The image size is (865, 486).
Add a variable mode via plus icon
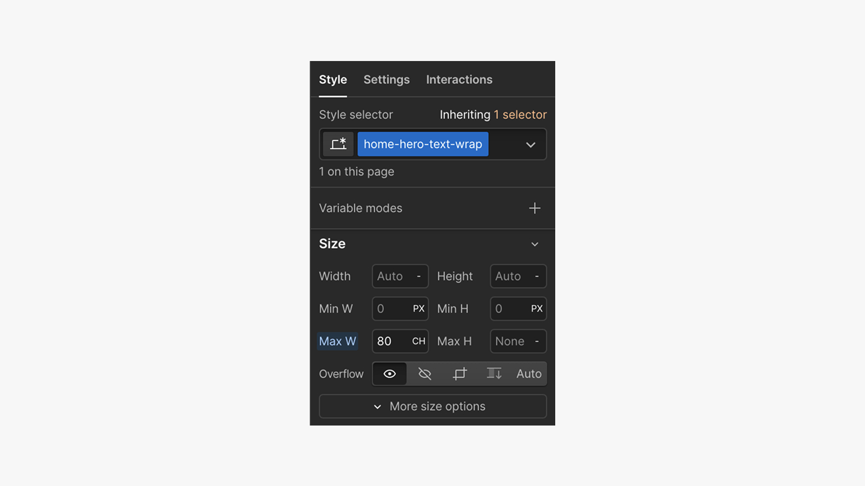click(535, 208)
